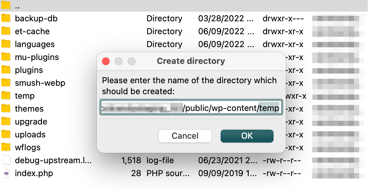This screenshot has width=380, height=189.
Task: Open the themes folder icon
Action: click(x=6, y=109)
